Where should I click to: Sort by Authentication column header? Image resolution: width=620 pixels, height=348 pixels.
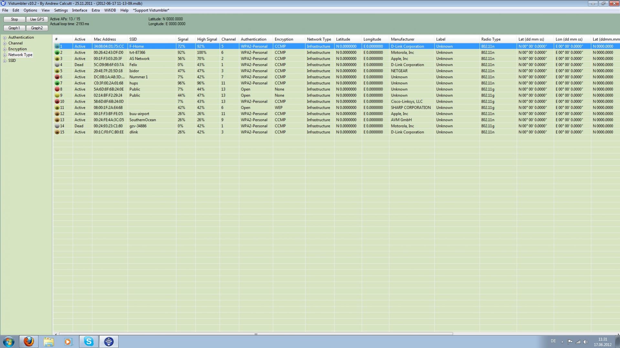256,39
